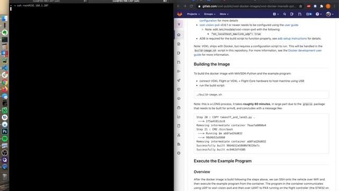339x191 pixels.
Task: Open Analytics chart icon in GitLab sidebar
Action: pyautogui.click(x=179, y=117)
